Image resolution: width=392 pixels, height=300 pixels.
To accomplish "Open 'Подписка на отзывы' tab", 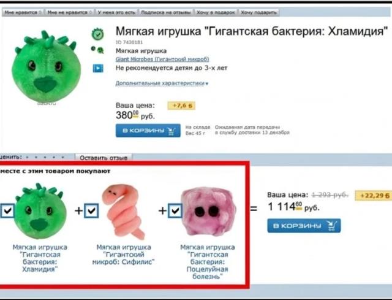I will coord(166,12).
